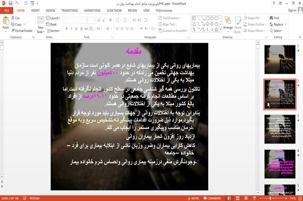Screen dimensions: 303x201
Task: Toggle Align Right
Action: click(x=127, y=29)
